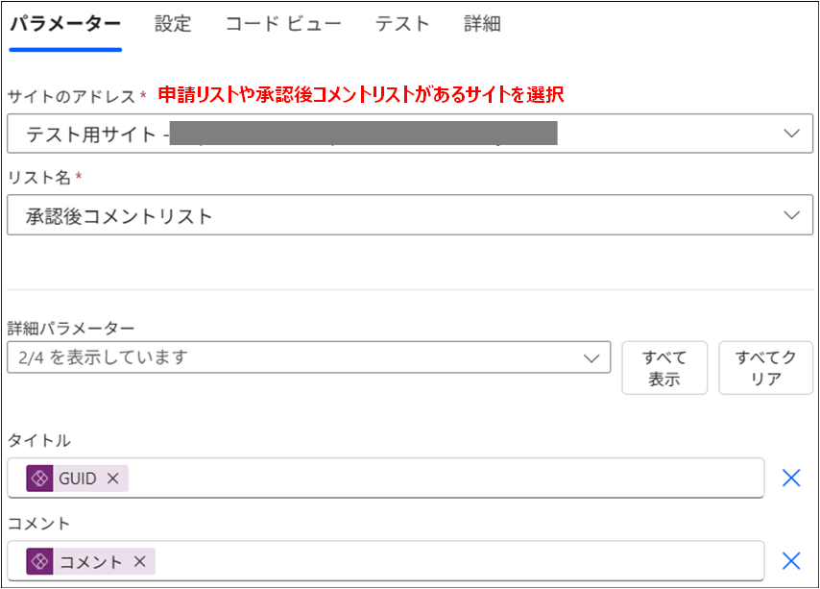The image size is (820, 589).
Task: Open the 詳細 tab
Action: [482, 24]
